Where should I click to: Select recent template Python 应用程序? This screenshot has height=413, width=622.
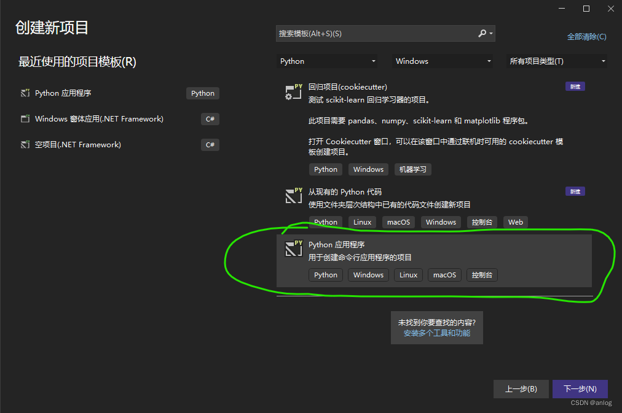[x=119, y=93]
